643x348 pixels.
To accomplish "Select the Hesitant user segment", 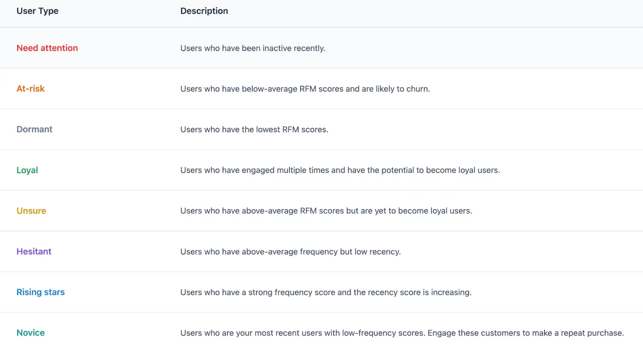I will point(34,252).
